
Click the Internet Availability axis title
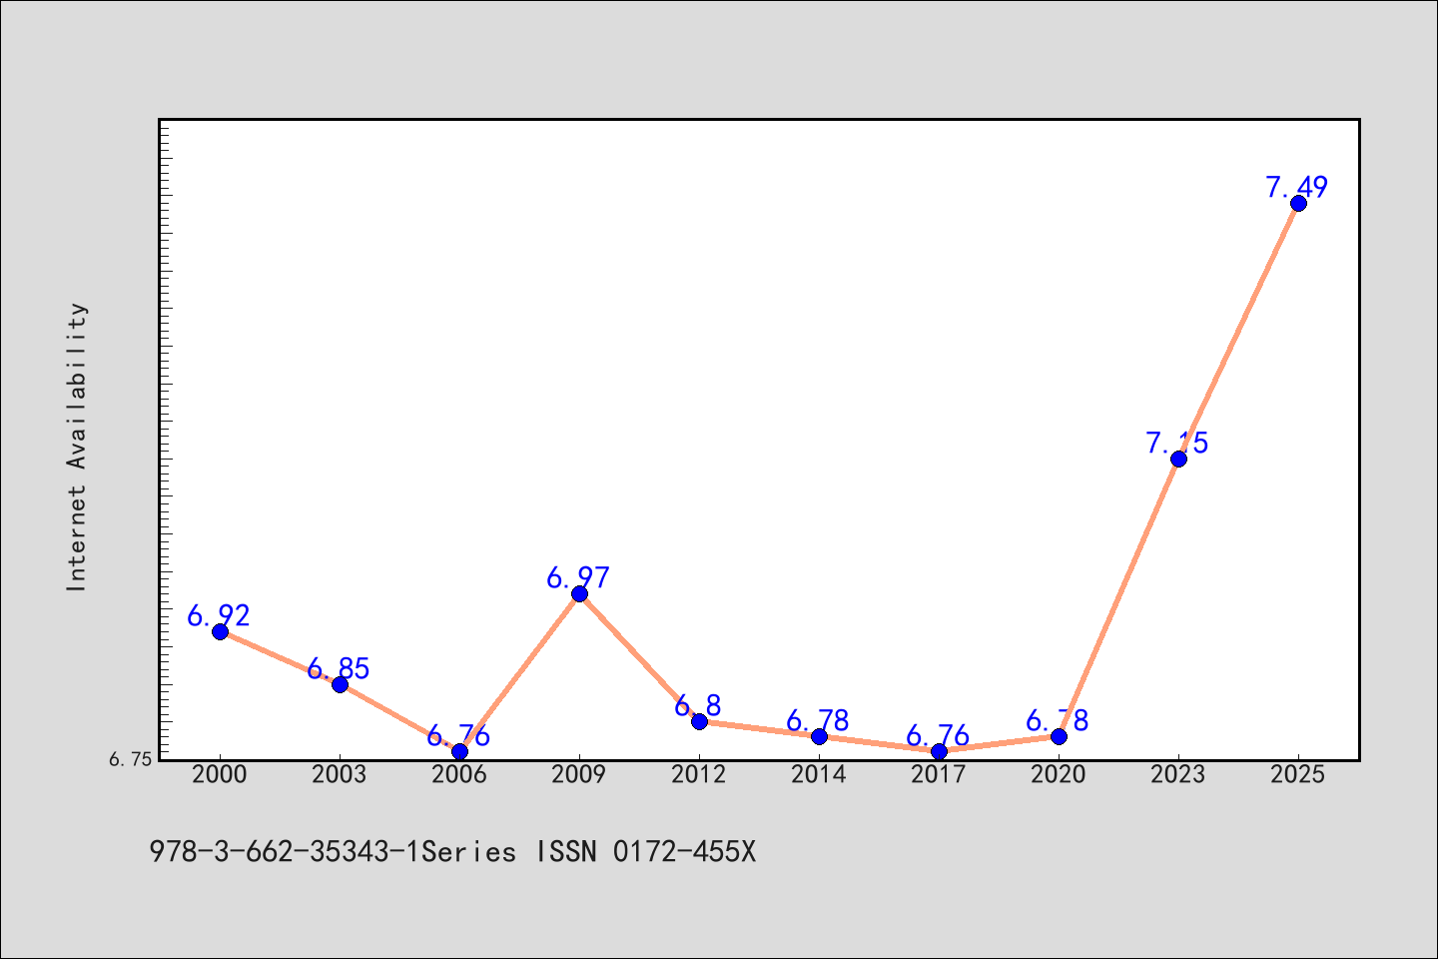coord(77,447)
